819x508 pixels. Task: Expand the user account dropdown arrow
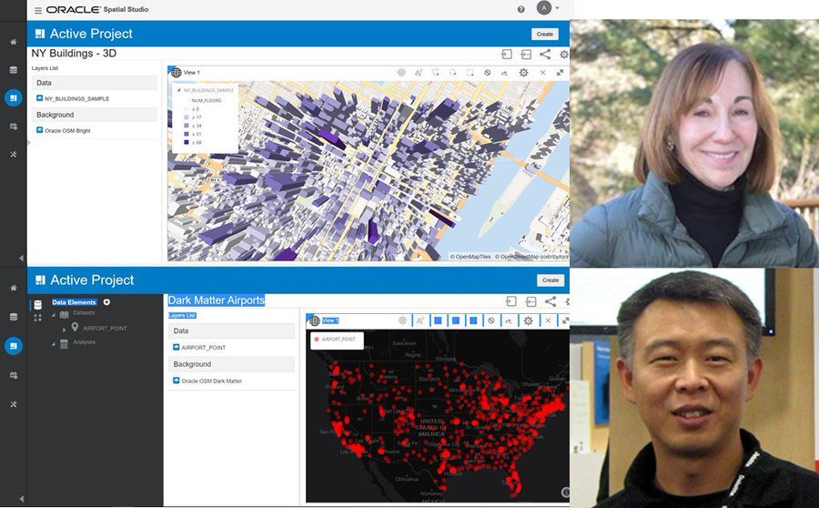[557, 8]
